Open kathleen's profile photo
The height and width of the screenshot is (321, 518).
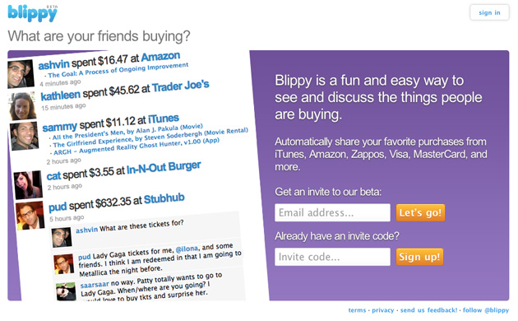click(22, 106)
